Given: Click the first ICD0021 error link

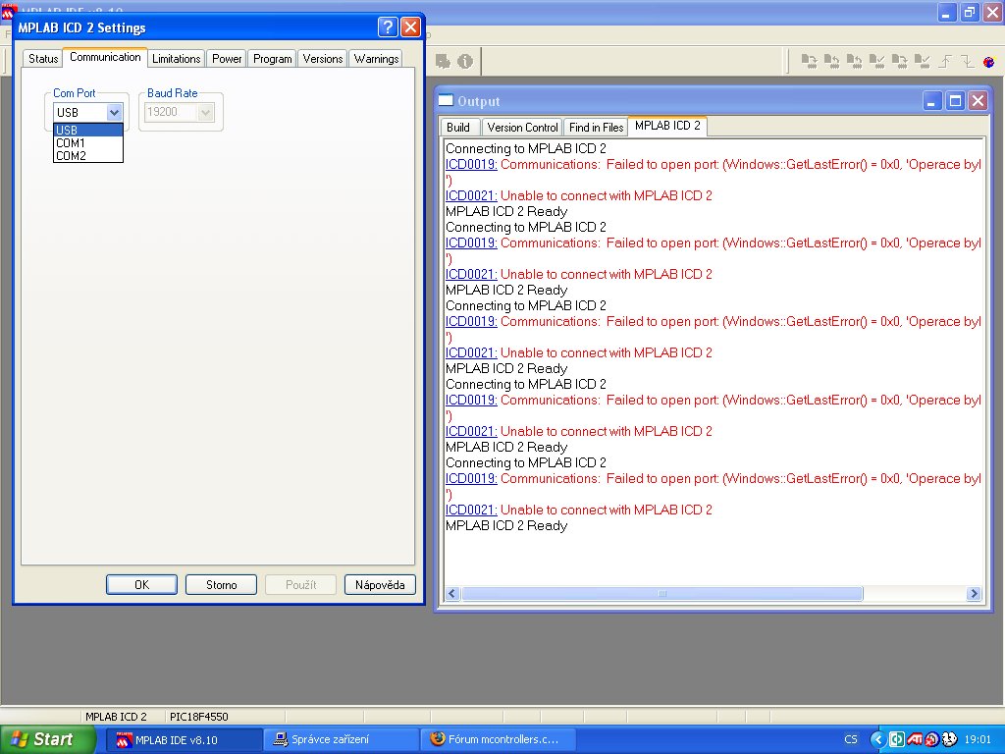Looking at the screenshot, I should click(471, 196).
